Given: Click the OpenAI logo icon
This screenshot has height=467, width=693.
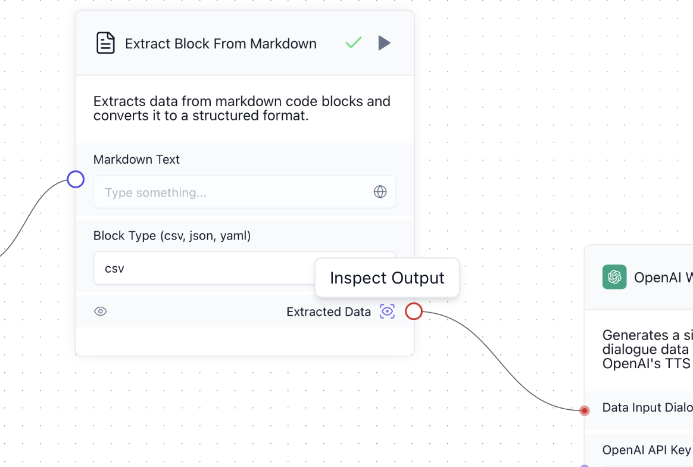Looking at the screenshot, I should (x=614, y=277).
